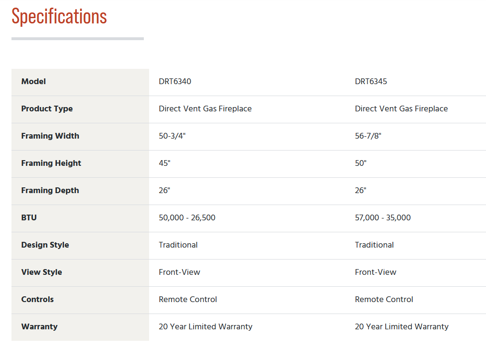Select the Framing Depth row label
Screen dimensions: 486x347
point(50,191)
